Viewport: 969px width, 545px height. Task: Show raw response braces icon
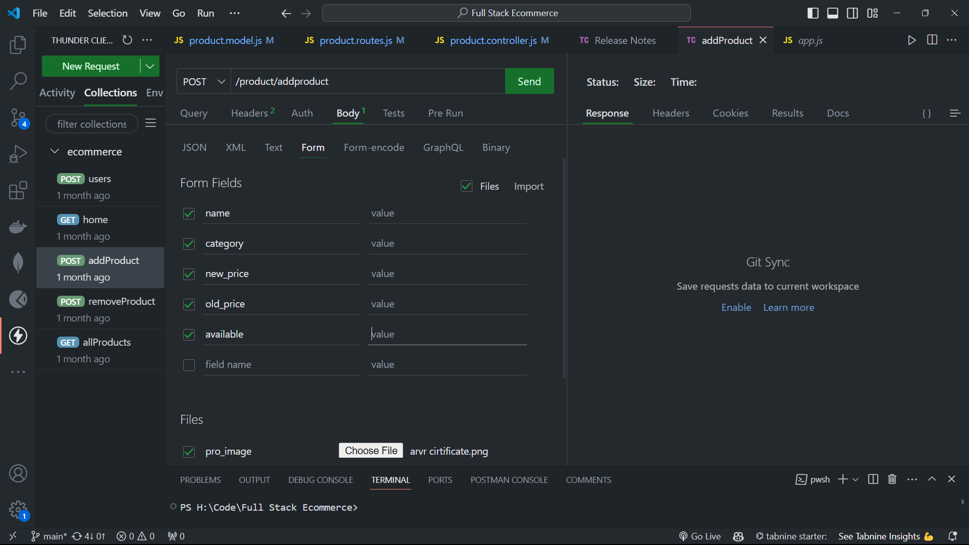(927, 114)
